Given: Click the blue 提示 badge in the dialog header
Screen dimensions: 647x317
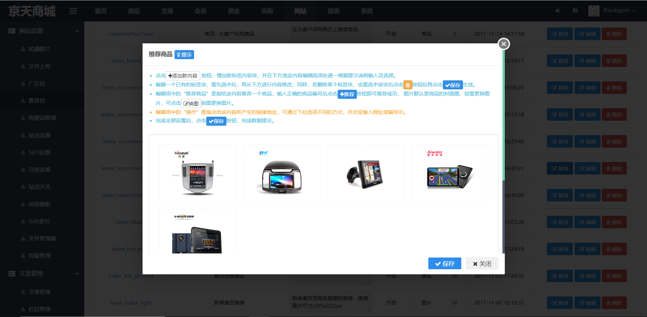Looking at the screenshot, I should pyautogui.click(x=184, y=54).
